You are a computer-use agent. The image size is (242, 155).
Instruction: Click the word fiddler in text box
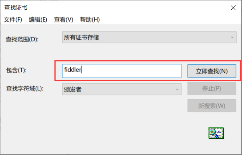tap(72, 70)
